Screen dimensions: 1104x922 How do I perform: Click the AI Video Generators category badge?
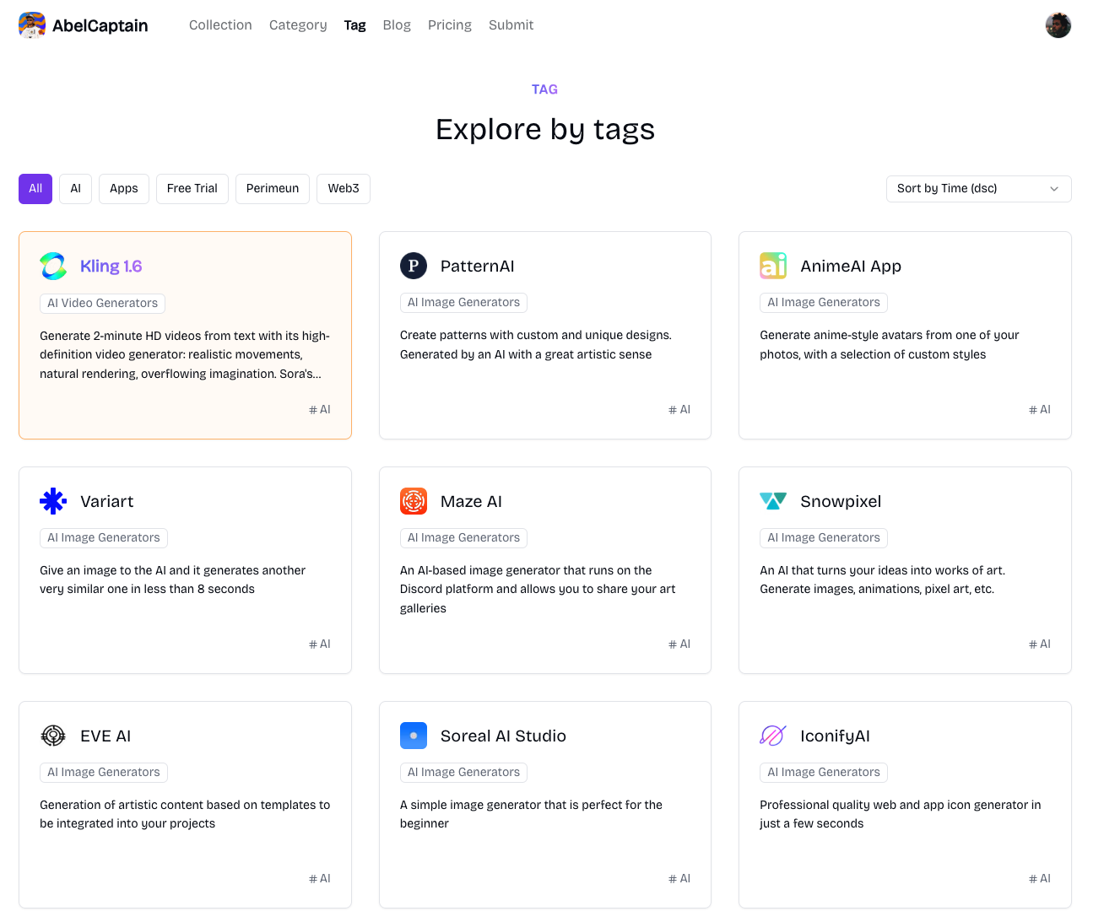[x=102, y=303]
